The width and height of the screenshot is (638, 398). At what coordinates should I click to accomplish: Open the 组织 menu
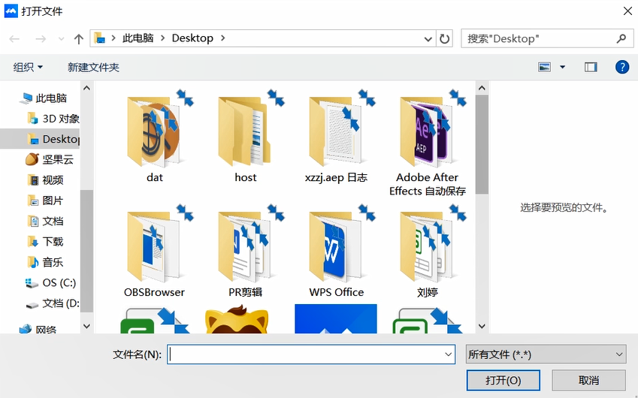tap(28, 67)
